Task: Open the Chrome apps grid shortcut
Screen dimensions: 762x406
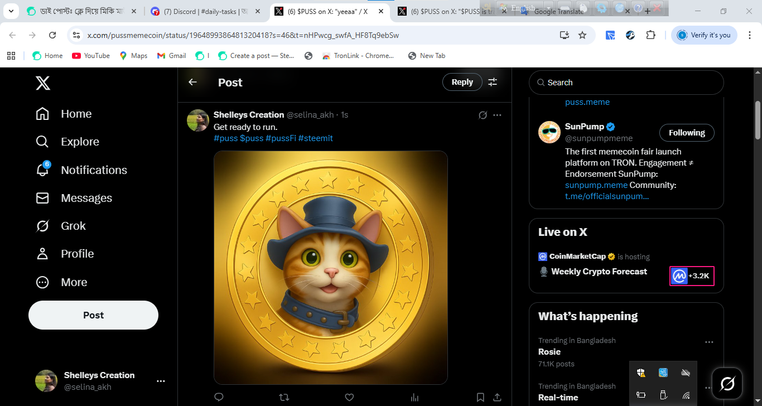Action: coord(11,56)
